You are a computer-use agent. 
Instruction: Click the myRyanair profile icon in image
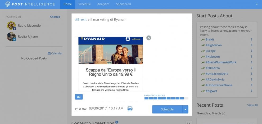tap(128, 39)
